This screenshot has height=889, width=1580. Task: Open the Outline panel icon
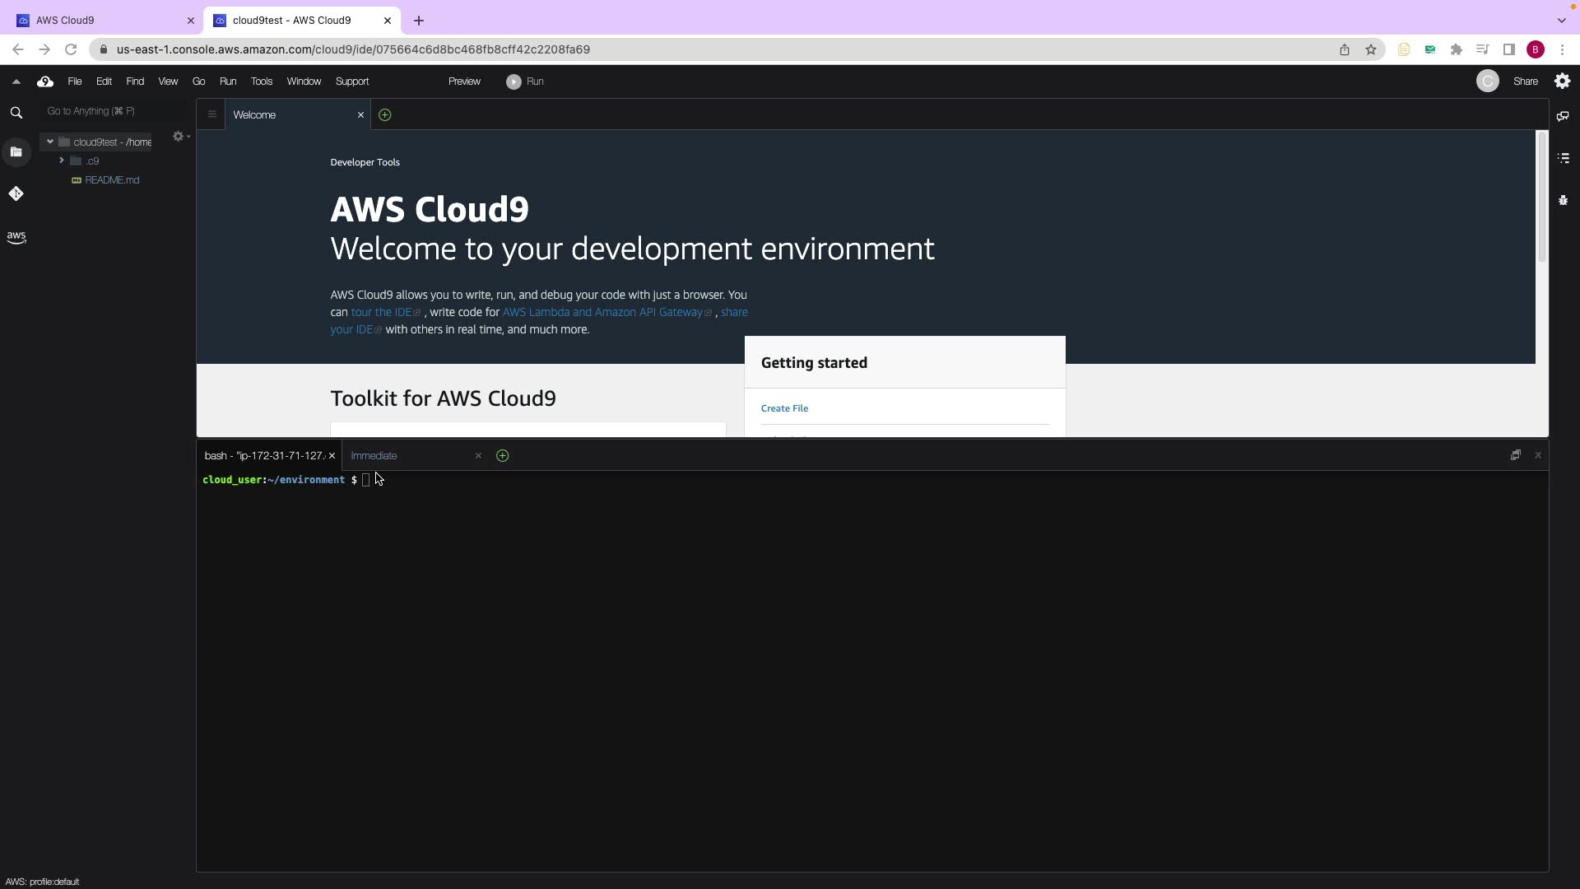click(x=1563, y=158)
